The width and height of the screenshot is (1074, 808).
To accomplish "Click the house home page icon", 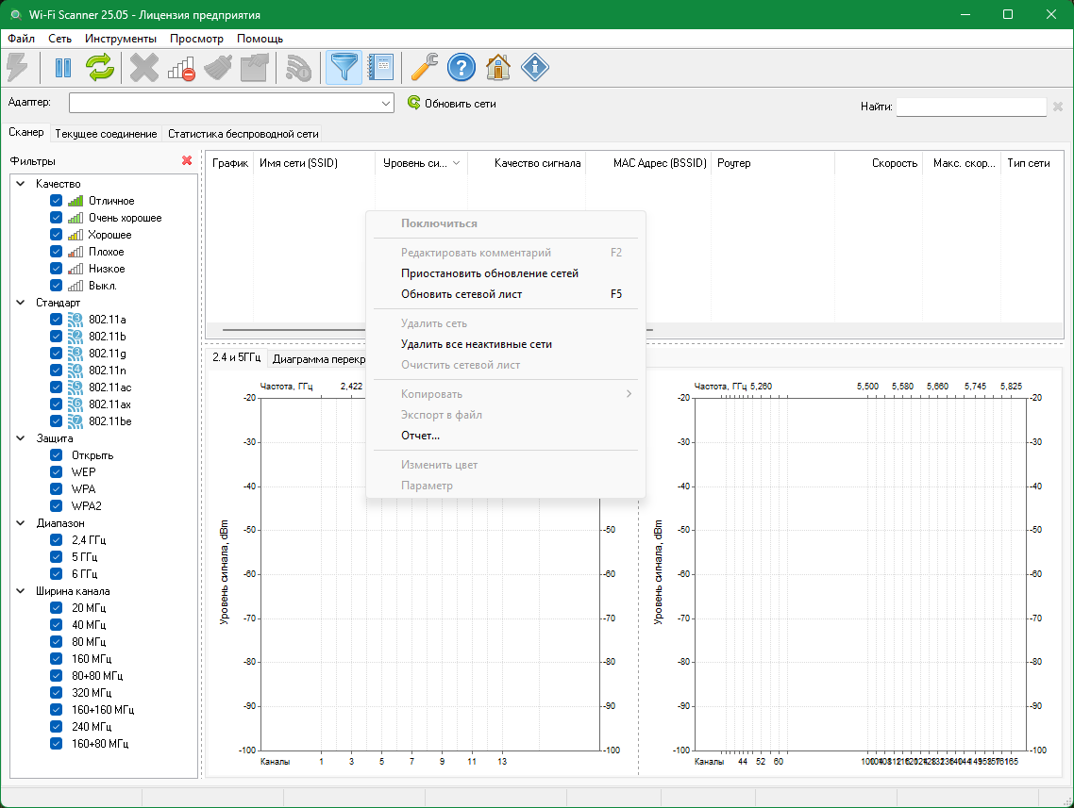I will coord(498,68).
